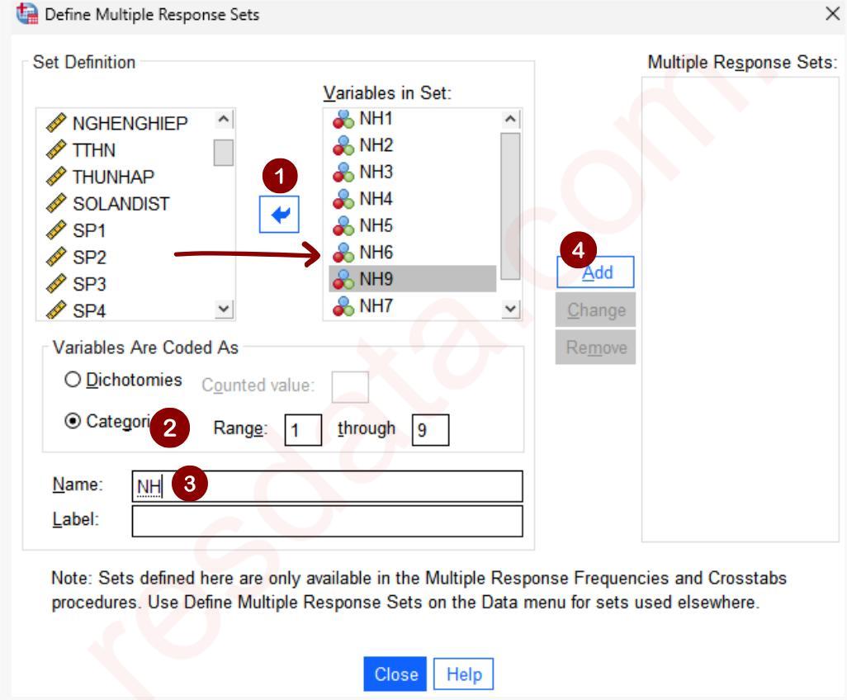Click the range through value field
Screen dimensions: 847x700
pos(429,429)
